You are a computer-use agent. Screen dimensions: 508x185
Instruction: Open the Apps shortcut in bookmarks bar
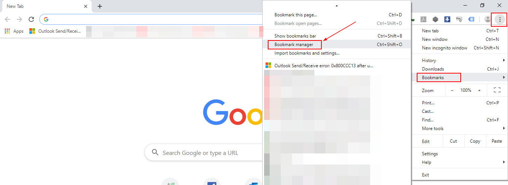[14, 31]
